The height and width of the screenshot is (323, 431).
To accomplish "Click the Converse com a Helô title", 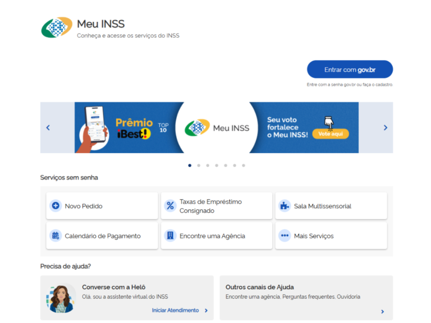I will tap(114, 287).
